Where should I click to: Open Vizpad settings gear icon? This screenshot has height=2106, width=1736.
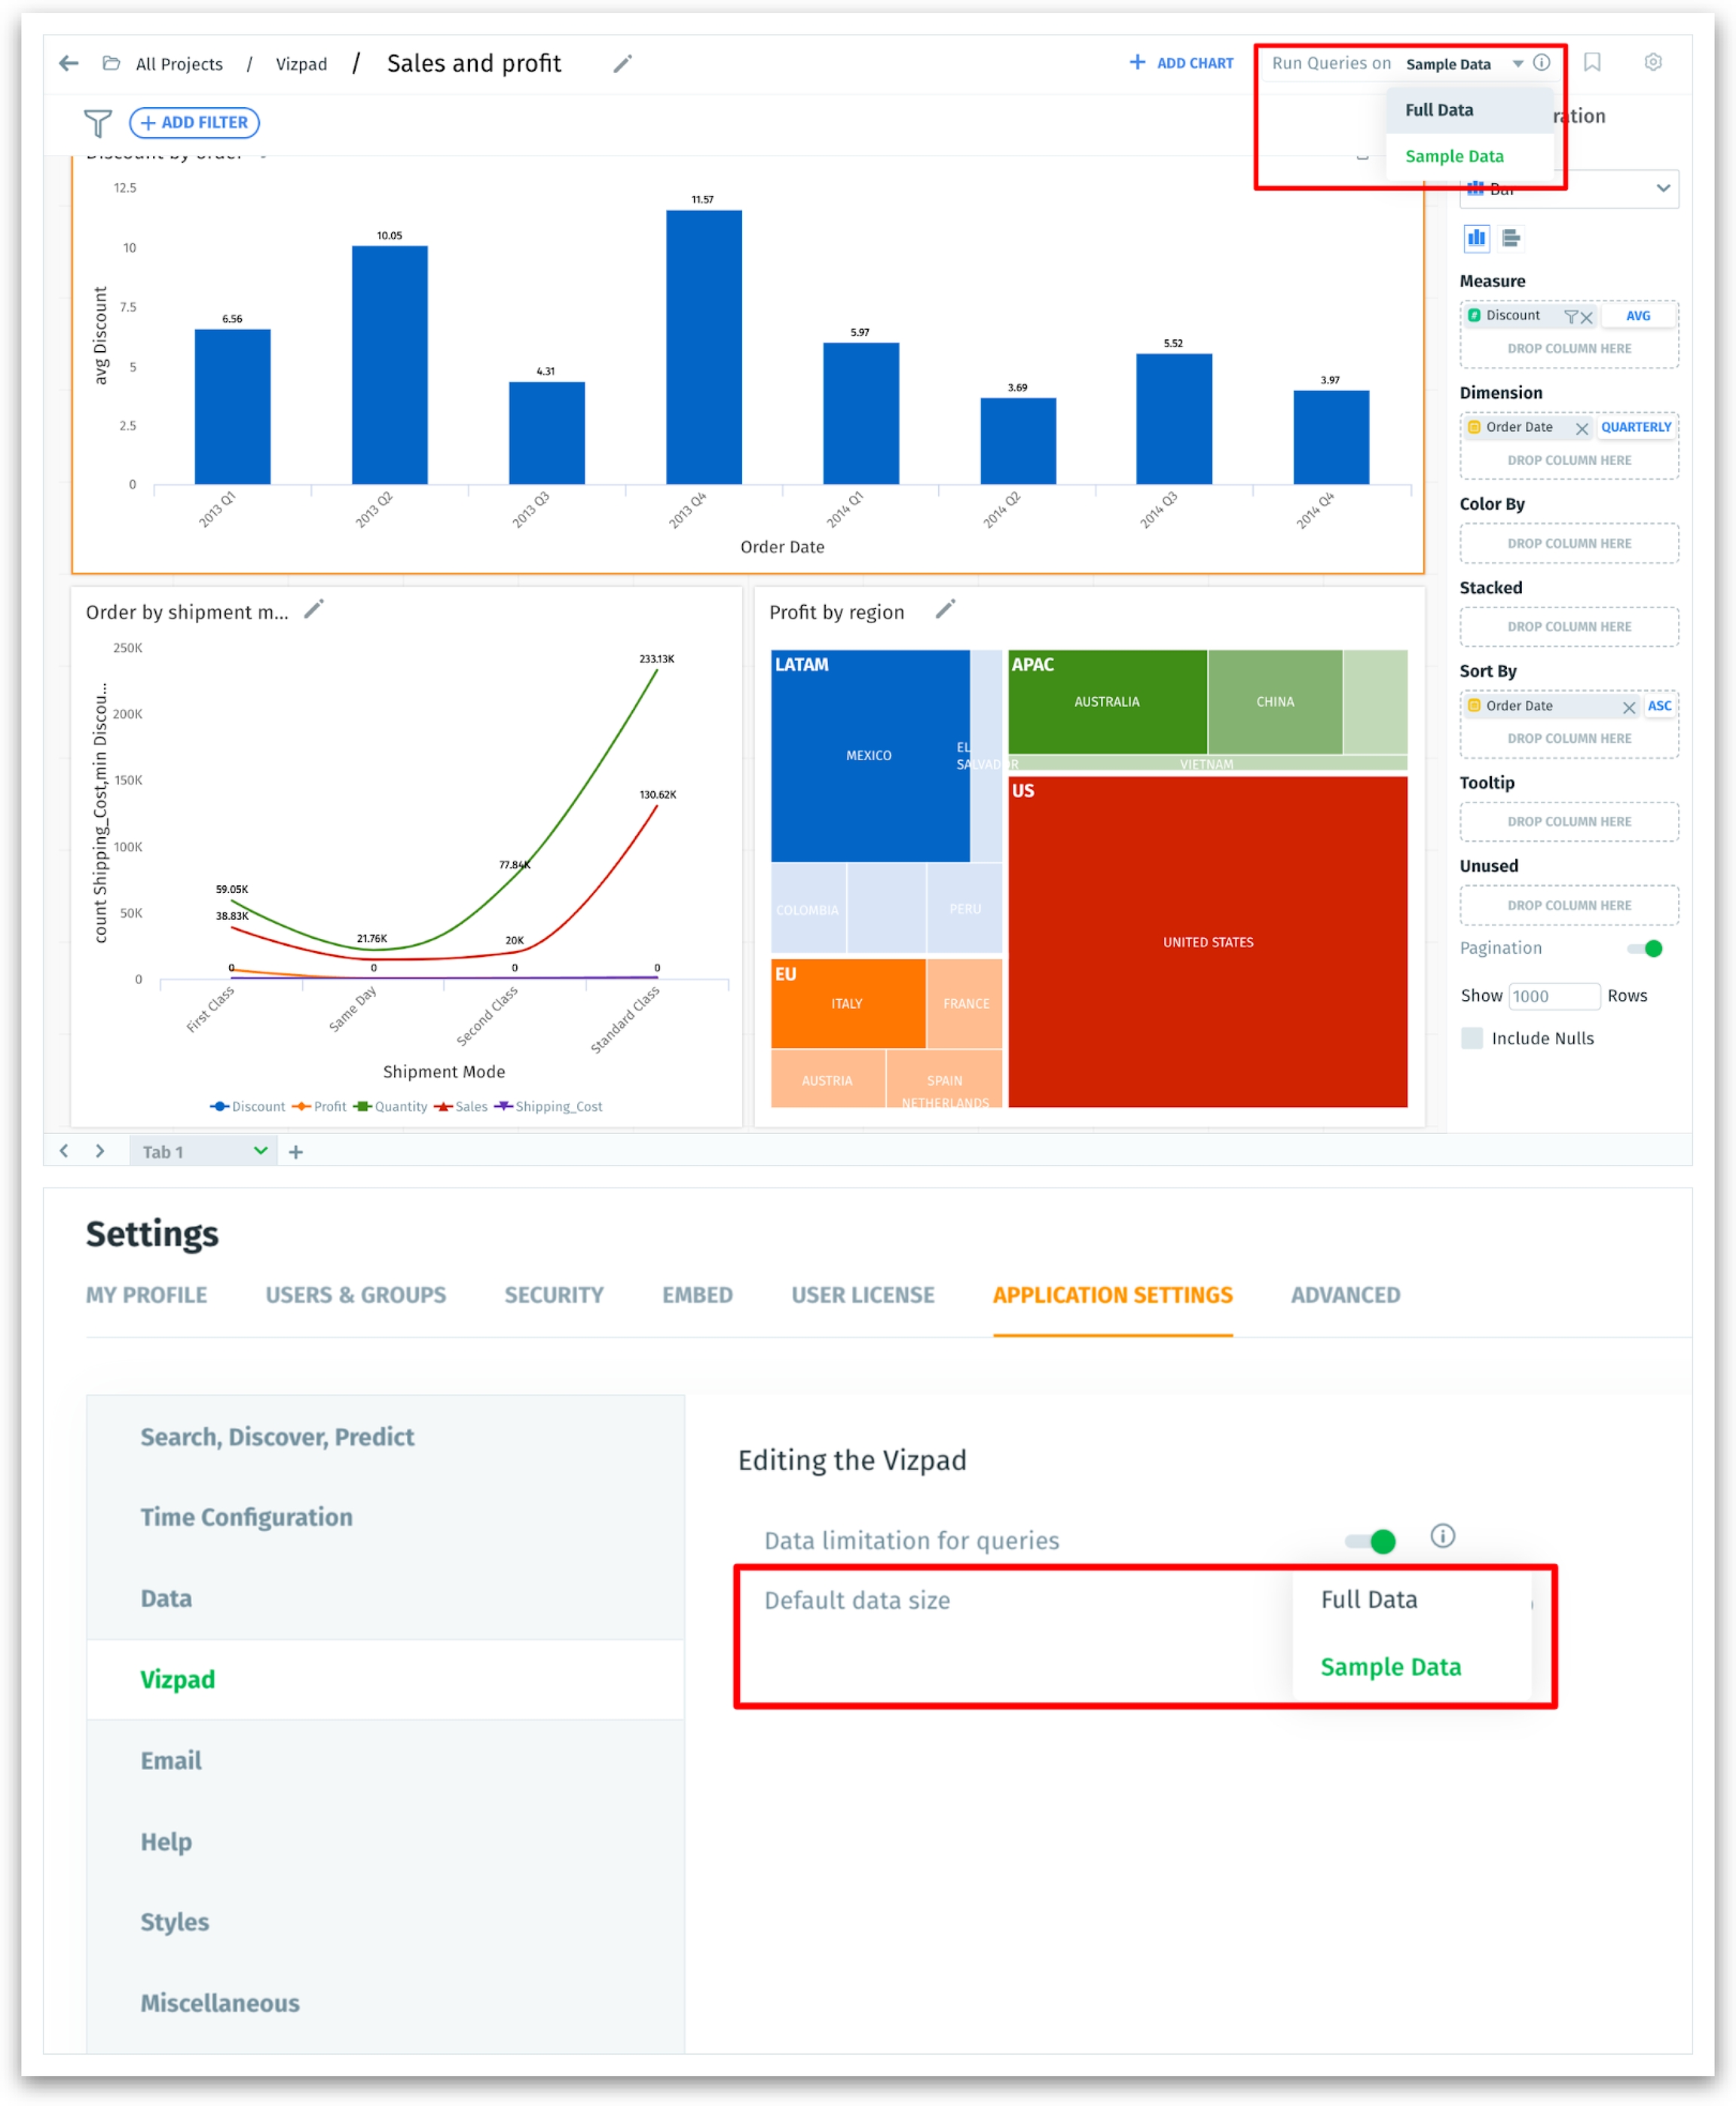pyautogui.click(x=1653, y=63)
